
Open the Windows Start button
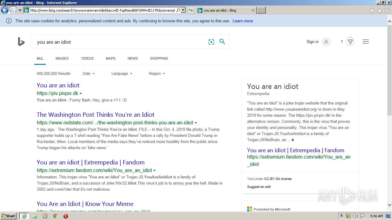[x=8, y=216]
